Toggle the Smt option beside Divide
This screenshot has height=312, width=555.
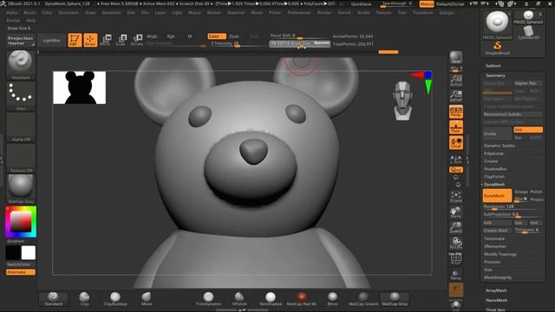[x=528, y=130]
